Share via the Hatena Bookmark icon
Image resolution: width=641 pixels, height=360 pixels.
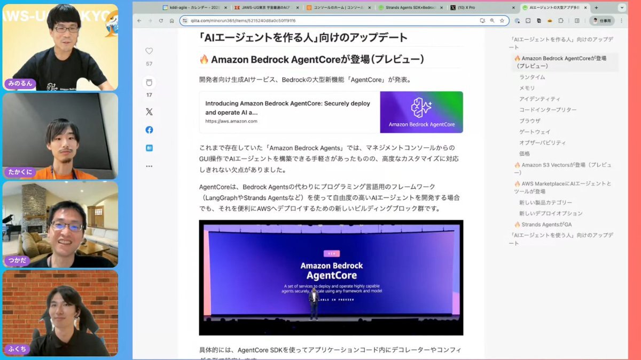pos(149,148)
